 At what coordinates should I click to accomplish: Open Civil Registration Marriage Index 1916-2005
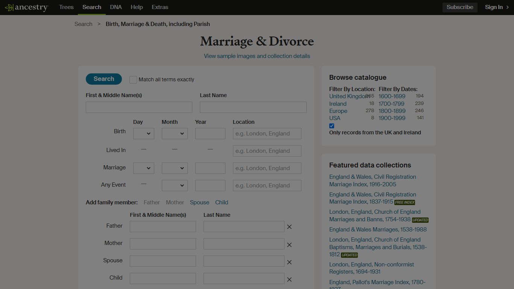373,181
